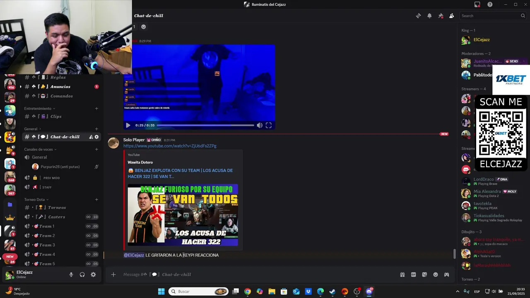Viewport: 530px width, 298px height.
Task: Open the Torneos channel
Action: click(61, 207)
